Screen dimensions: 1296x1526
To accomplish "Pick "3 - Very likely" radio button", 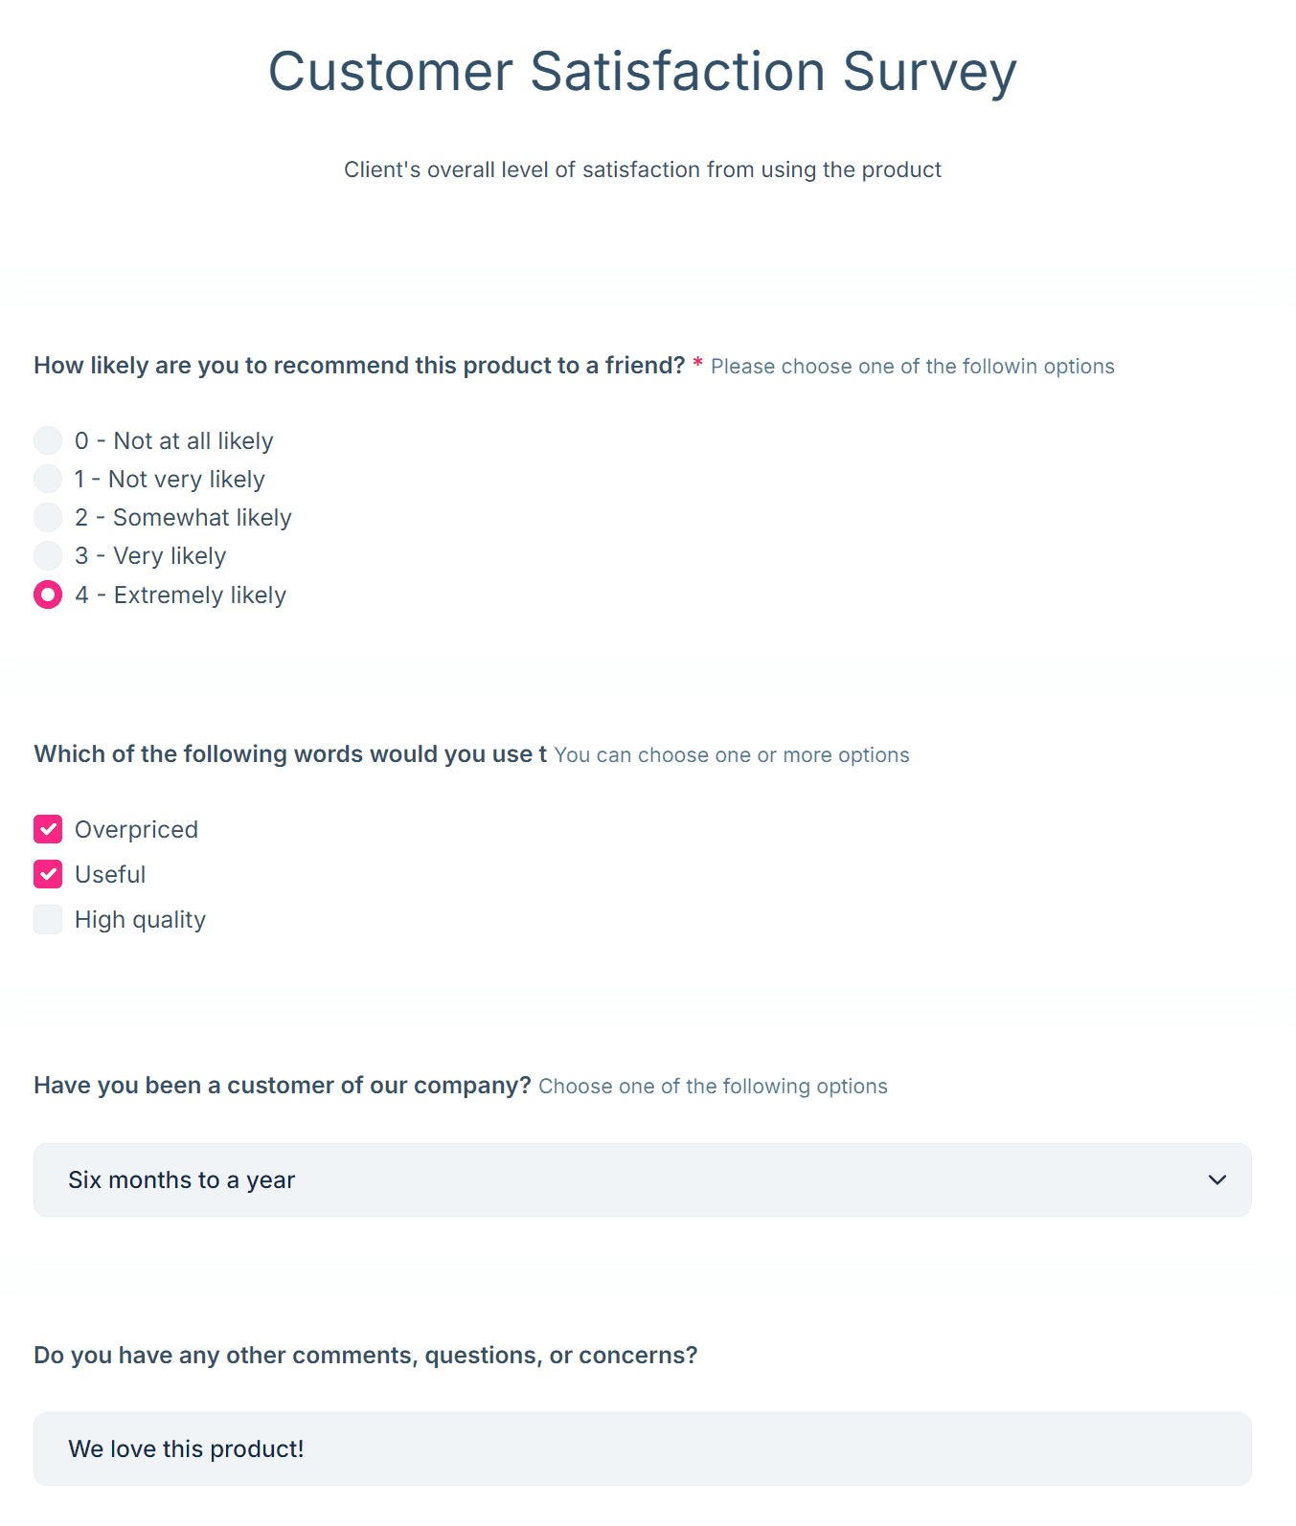I will coord(48,555).
